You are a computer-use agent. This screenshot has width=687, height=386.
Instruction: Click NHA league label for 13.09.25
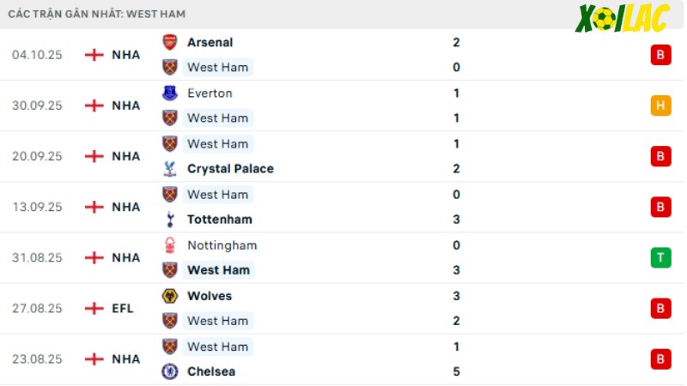click(126, 207)
